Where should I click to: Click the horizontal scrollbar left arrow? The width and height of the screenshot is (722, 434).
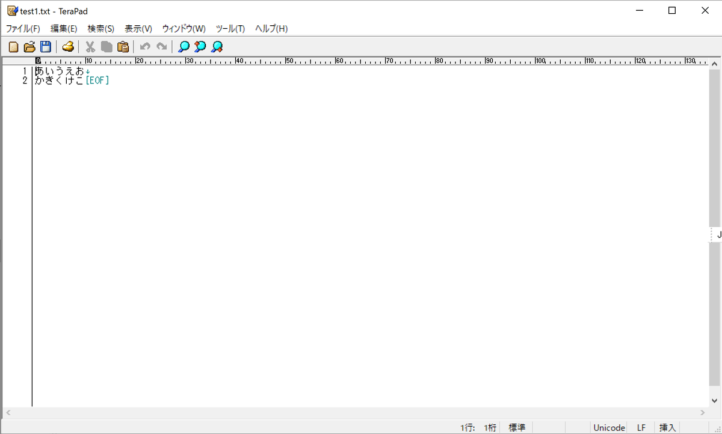[x=8, y=413]
